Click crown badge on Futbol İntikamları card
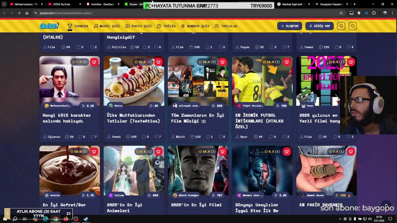 point(287,62)
